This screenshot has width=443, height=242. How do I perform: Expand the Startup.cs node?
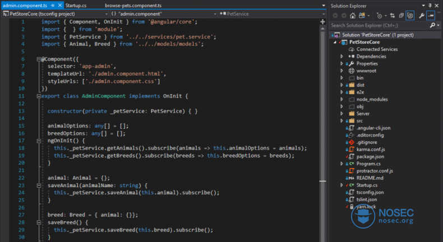pyautogui.click(x=342, y=185)
